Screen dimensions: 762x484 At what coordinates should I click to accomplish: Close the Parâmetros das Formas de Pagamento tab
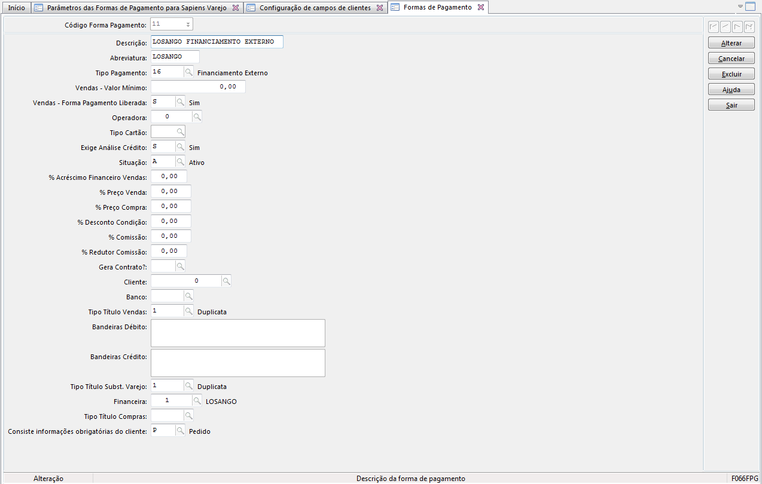(236, 8)
